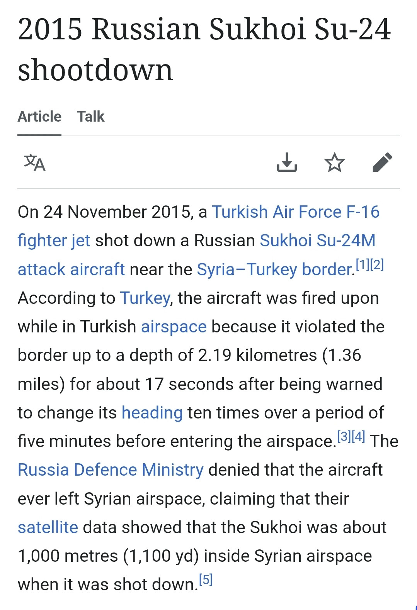Viewport: 417px width, 610px height.
Task: Add page to watchlist with star icon
Action: pos(334,163)
